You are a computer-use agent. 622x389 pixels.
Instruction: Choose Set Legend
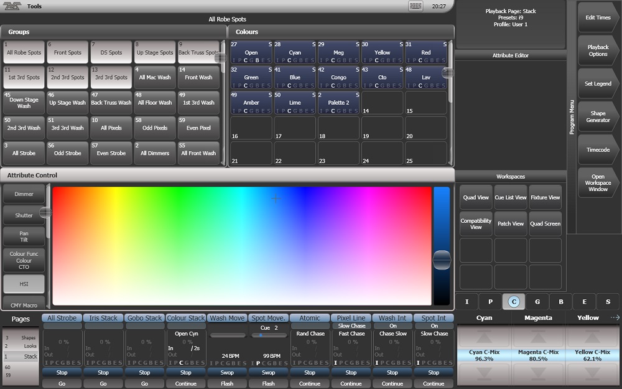(598, 83)
